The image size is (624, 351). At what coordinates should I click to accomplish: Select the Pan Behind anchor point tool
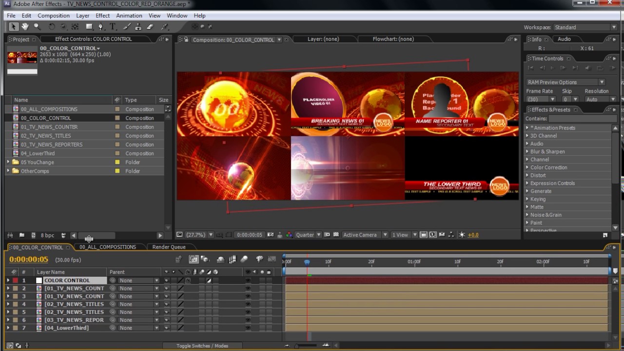pyautogui.click(x=75, y=27)
